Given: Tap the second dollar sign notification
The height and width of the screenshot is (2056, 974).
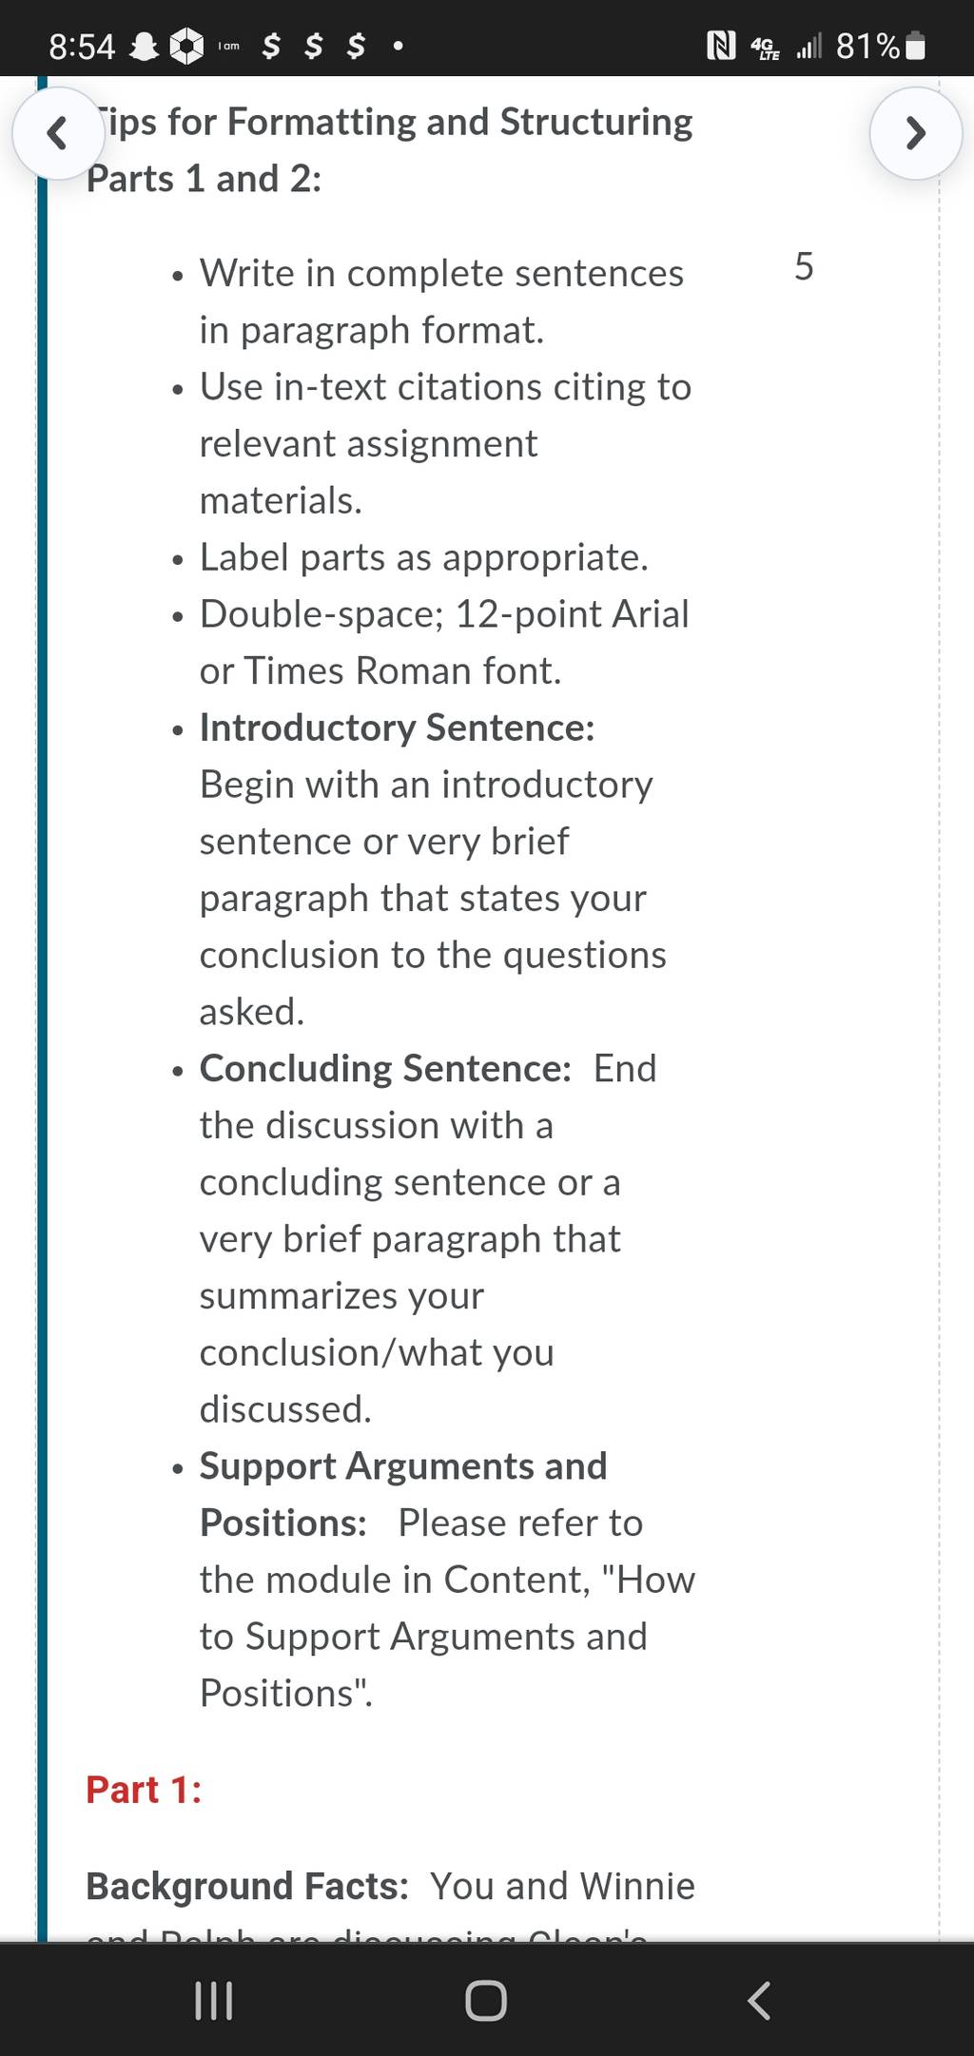Looking at the screenshot, I should click(313, 45).
